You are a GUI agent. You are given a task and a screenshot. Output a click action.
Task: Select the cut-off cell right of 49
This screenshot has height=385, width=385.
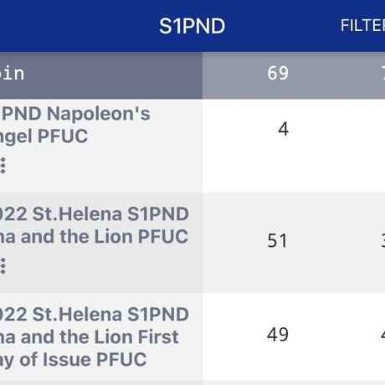click(x=383, y=334)
